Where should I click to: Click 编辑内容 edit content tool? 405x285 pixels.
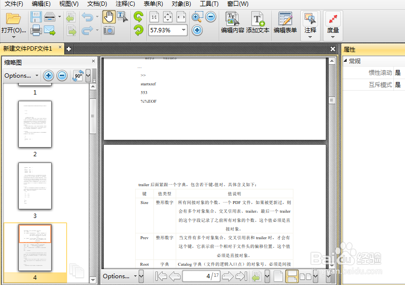point(233,23)
